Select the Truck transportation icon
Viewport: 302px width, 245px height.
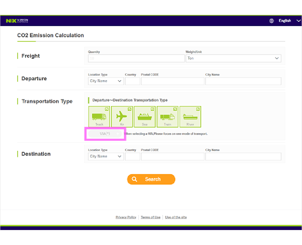99,117
